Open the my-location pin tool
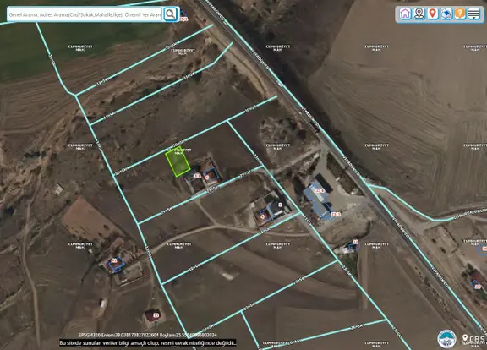Screen dimensions: 487x350 419,14
